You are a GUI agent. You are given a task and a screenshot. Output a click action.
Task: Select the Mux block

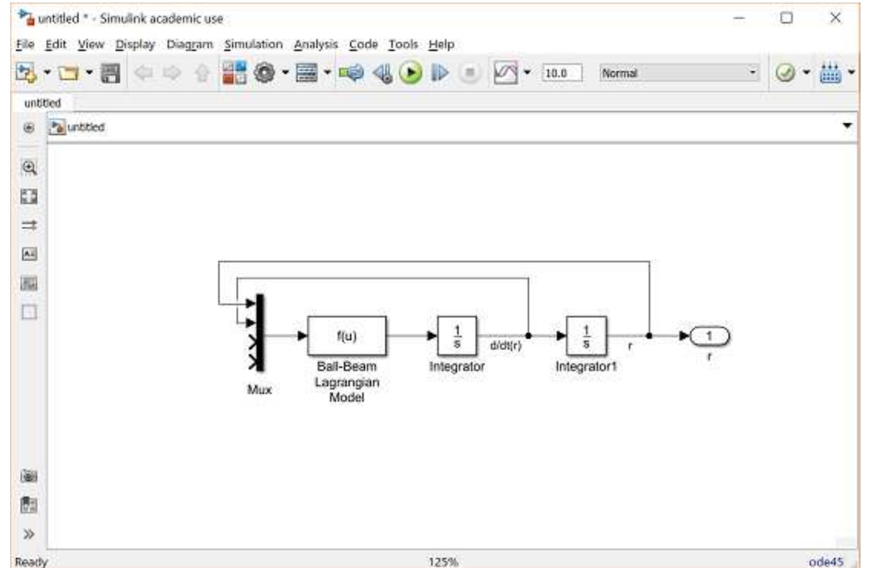click(260, 332)
